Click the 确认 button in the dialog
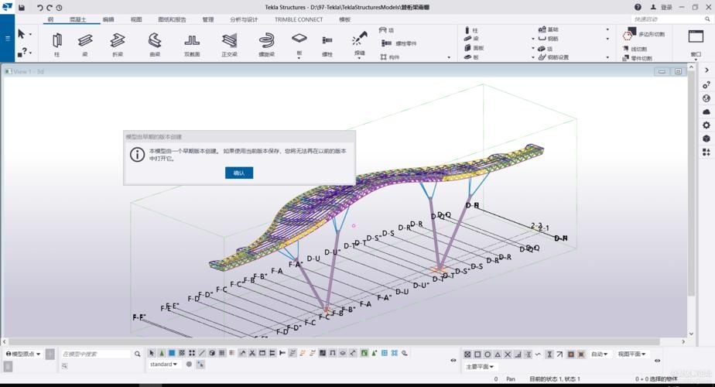 click(x=238, y=173)
